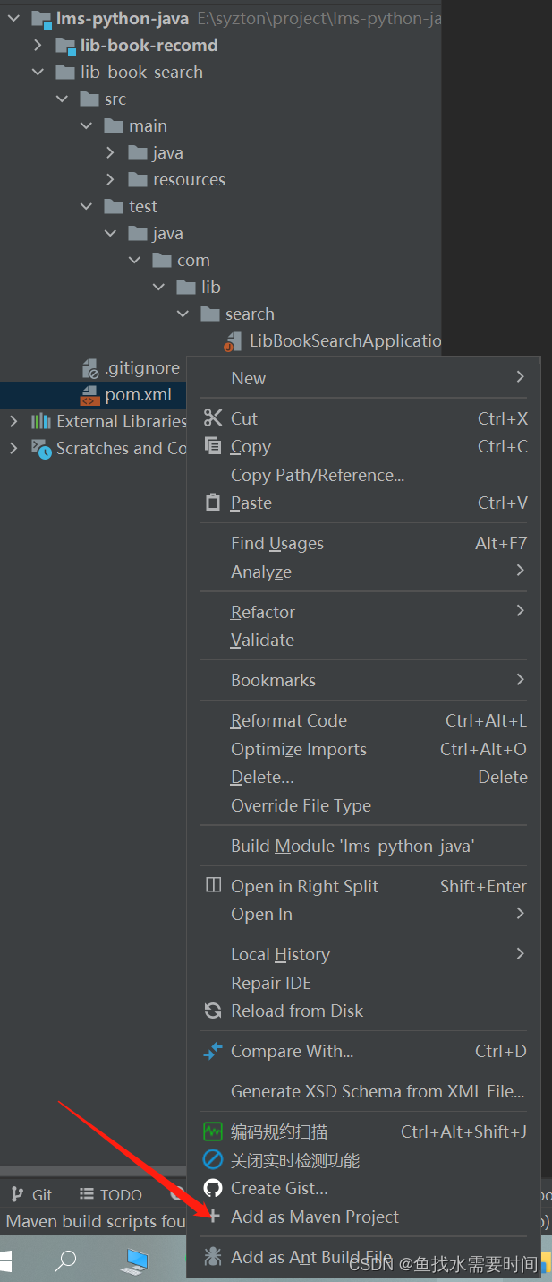Select Override File Type
Screen dimensions: 552x1282
point(364,805)
